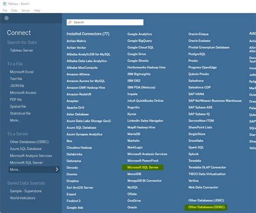Select Google Analytics connector
This screenshot has height=213, width=256.
139,34
